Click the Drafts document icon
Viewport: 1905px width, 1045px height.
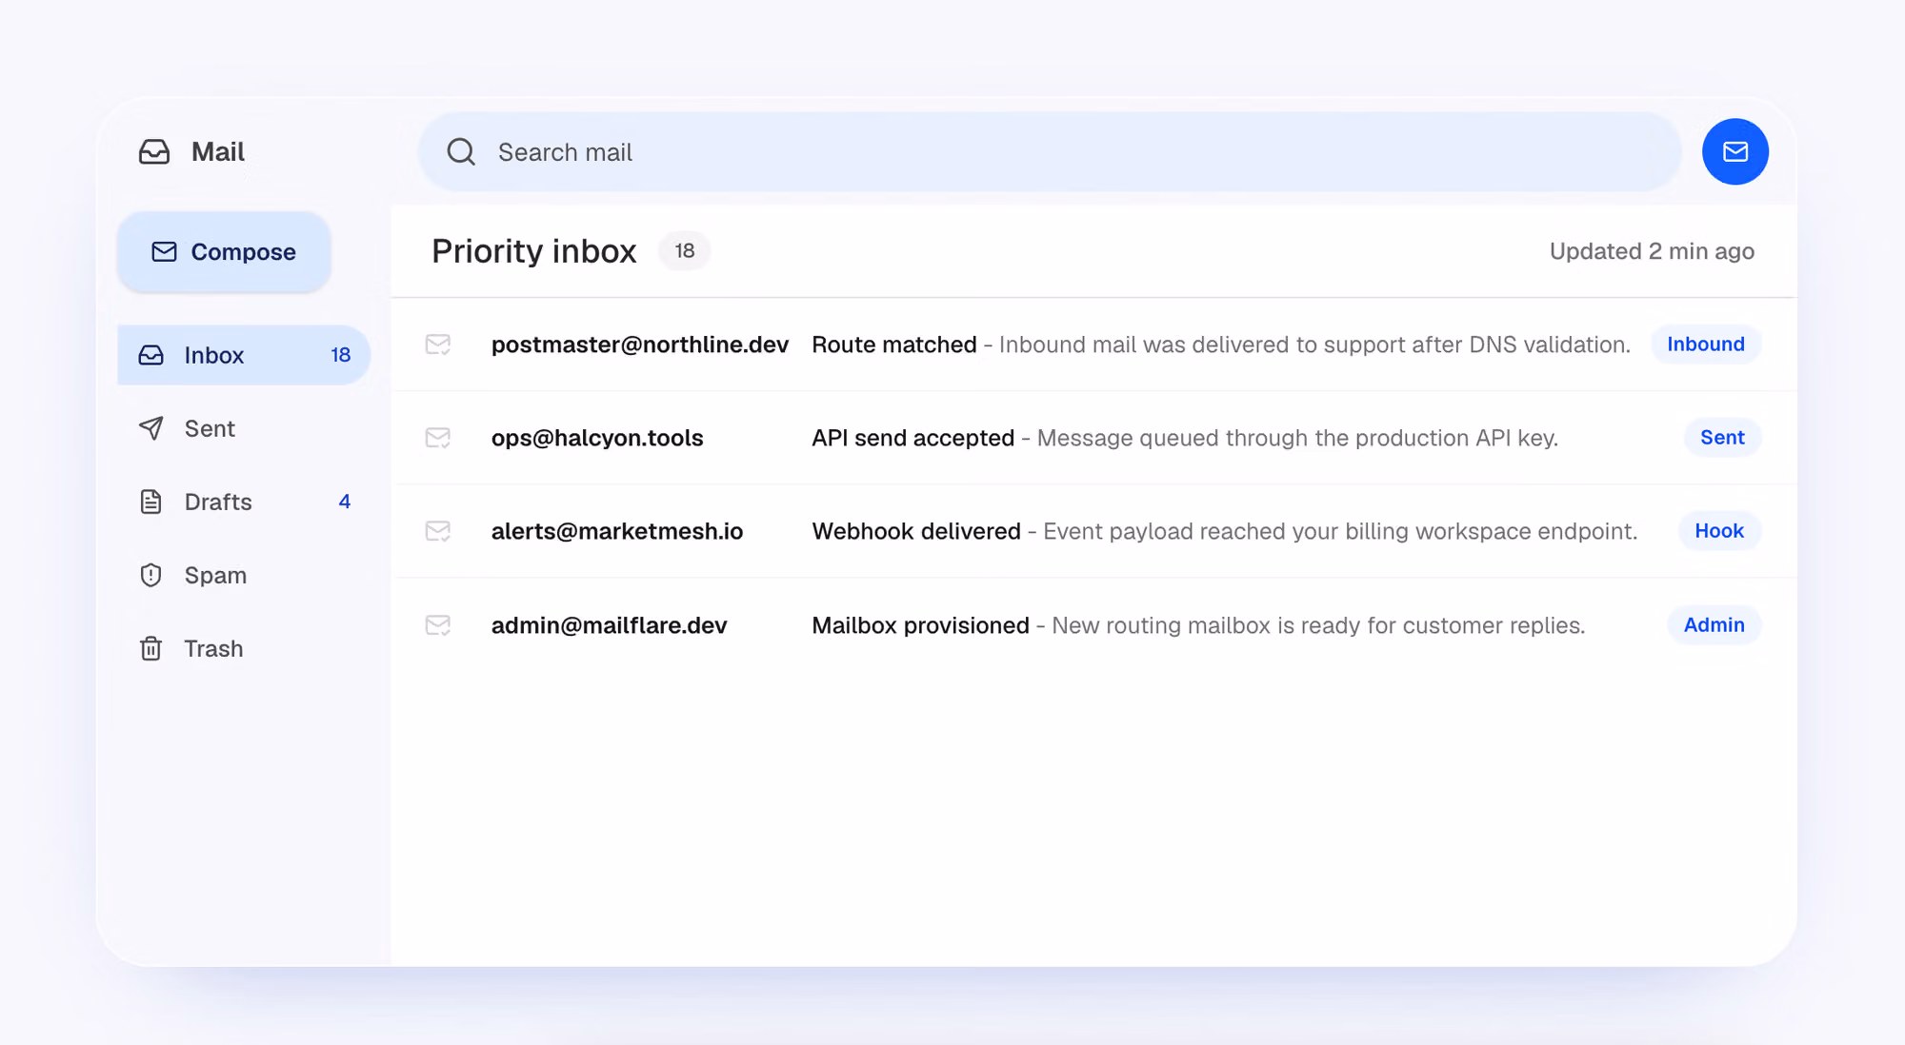point(151,502)
